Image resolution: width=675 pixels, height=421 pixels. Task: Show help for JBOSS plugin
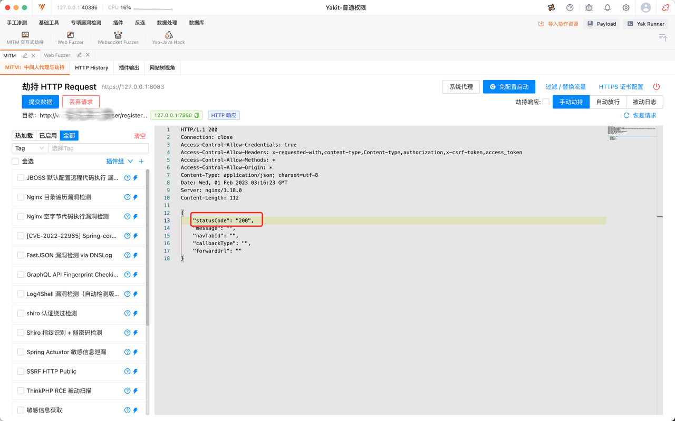pyautogui.click(x=127, y=178)
